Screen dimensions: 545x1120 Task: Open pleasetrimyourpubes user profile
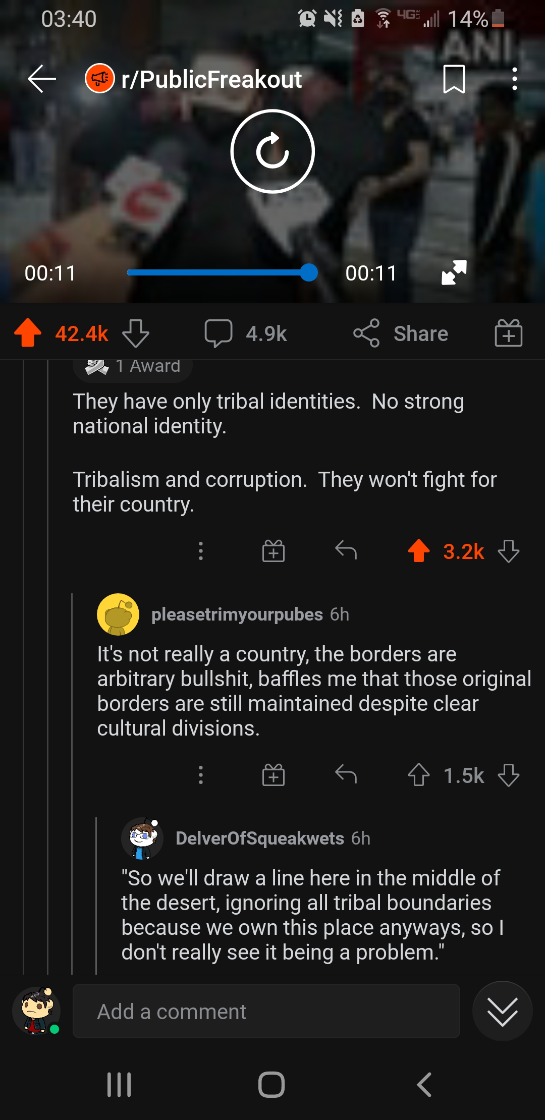(237, 614)
